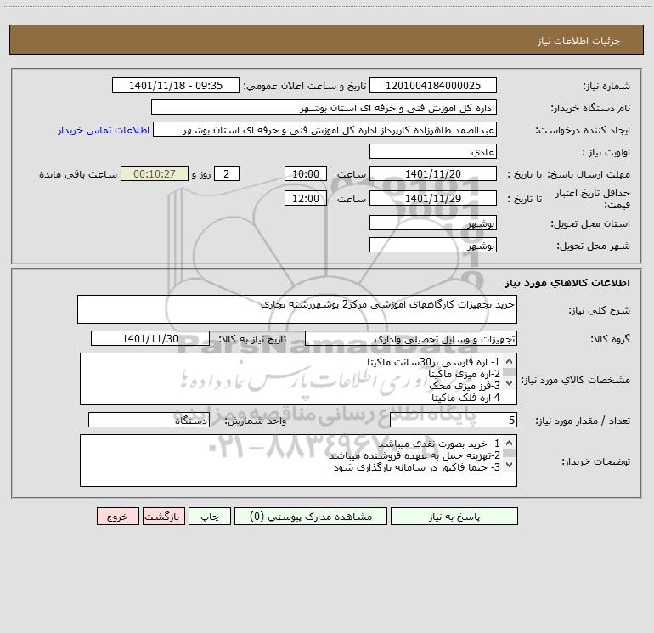Select need number field 1201004184000025

[x=433, y=85]
